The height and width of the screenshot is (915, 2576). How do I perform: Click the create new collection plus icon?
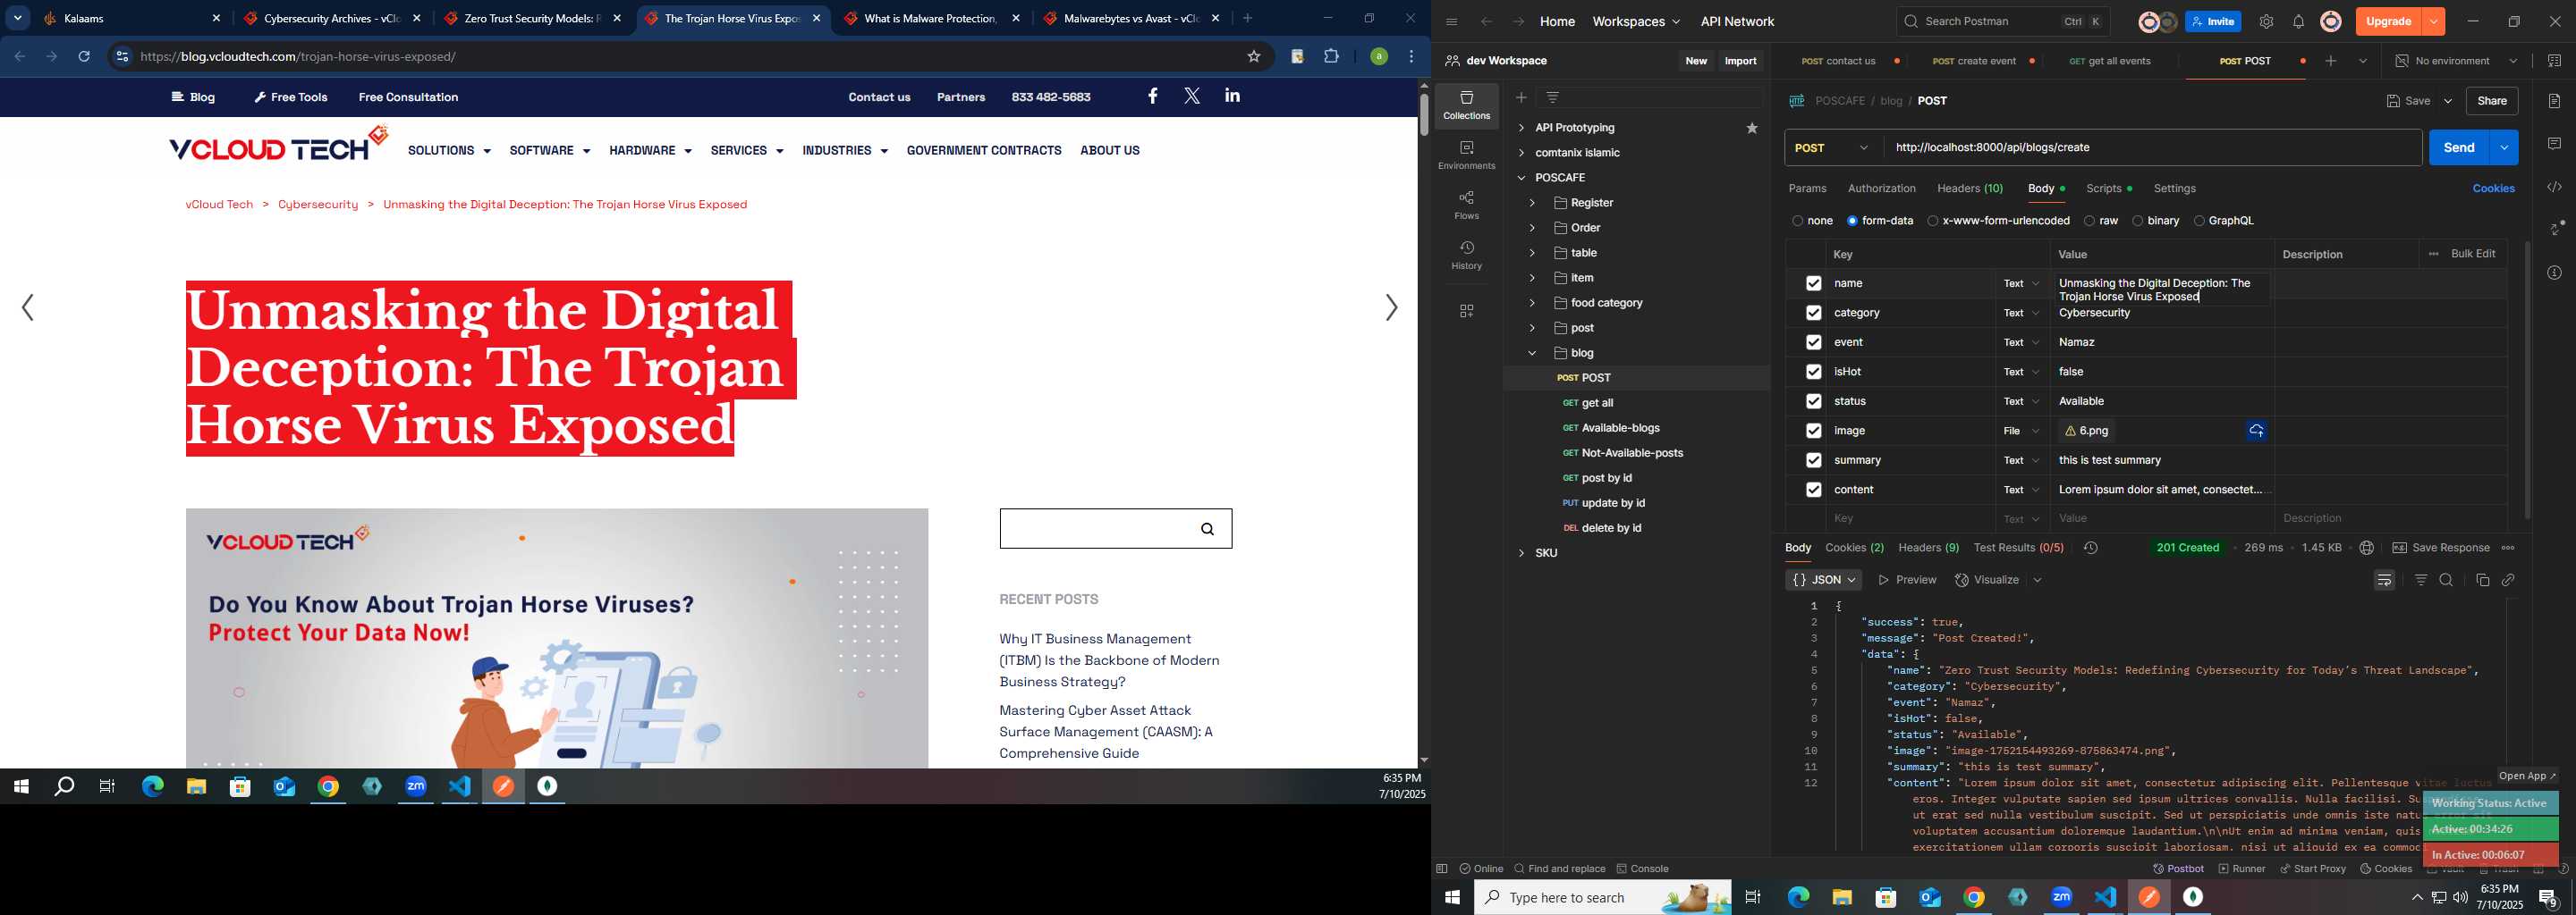1521,98
